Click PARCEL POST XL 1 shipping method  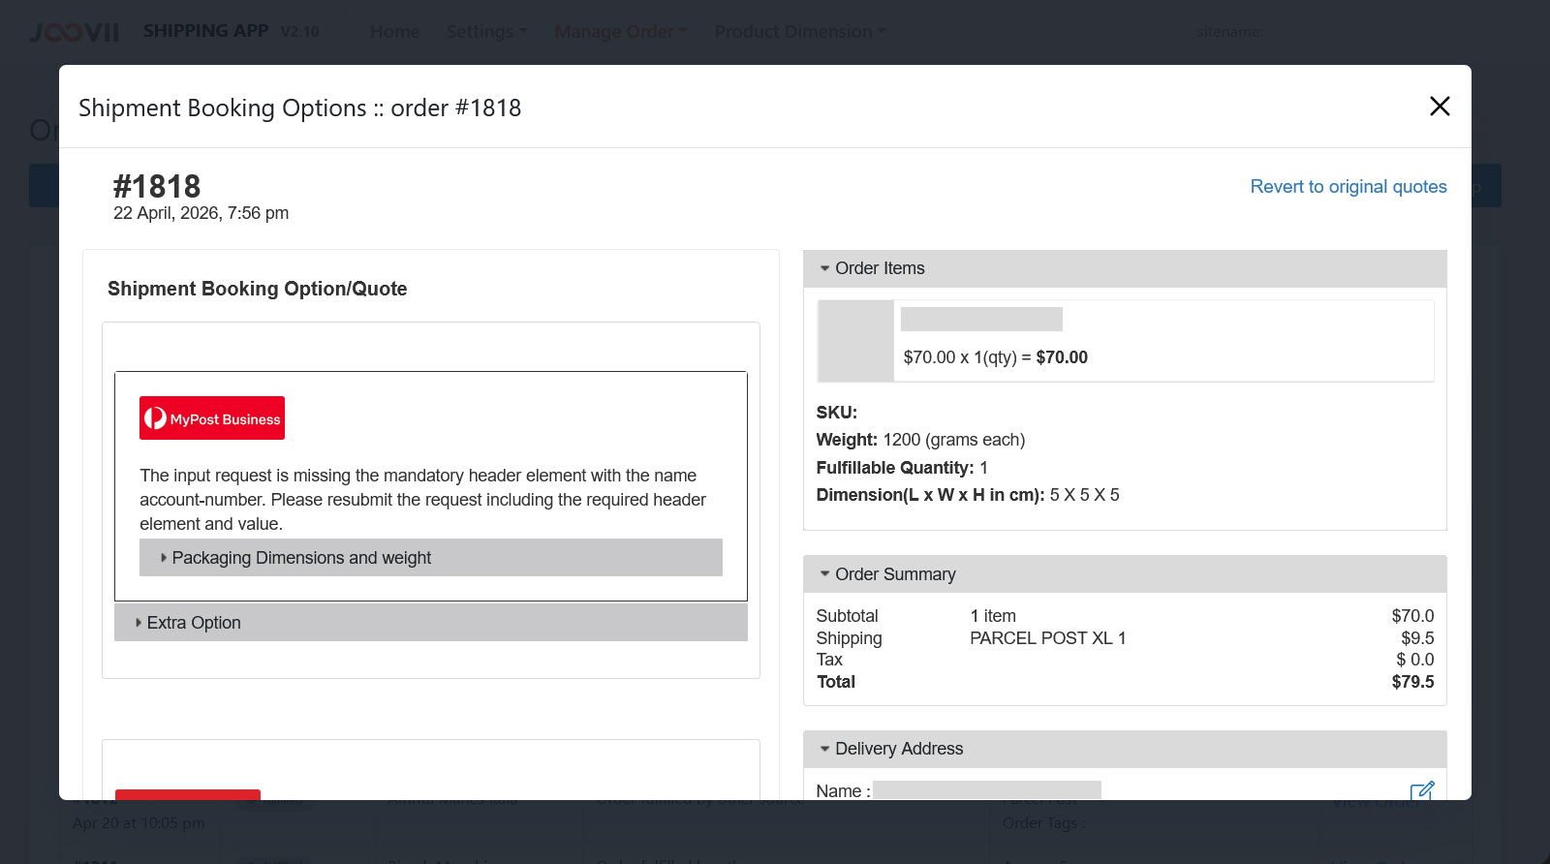click(x=1048, y=638)
